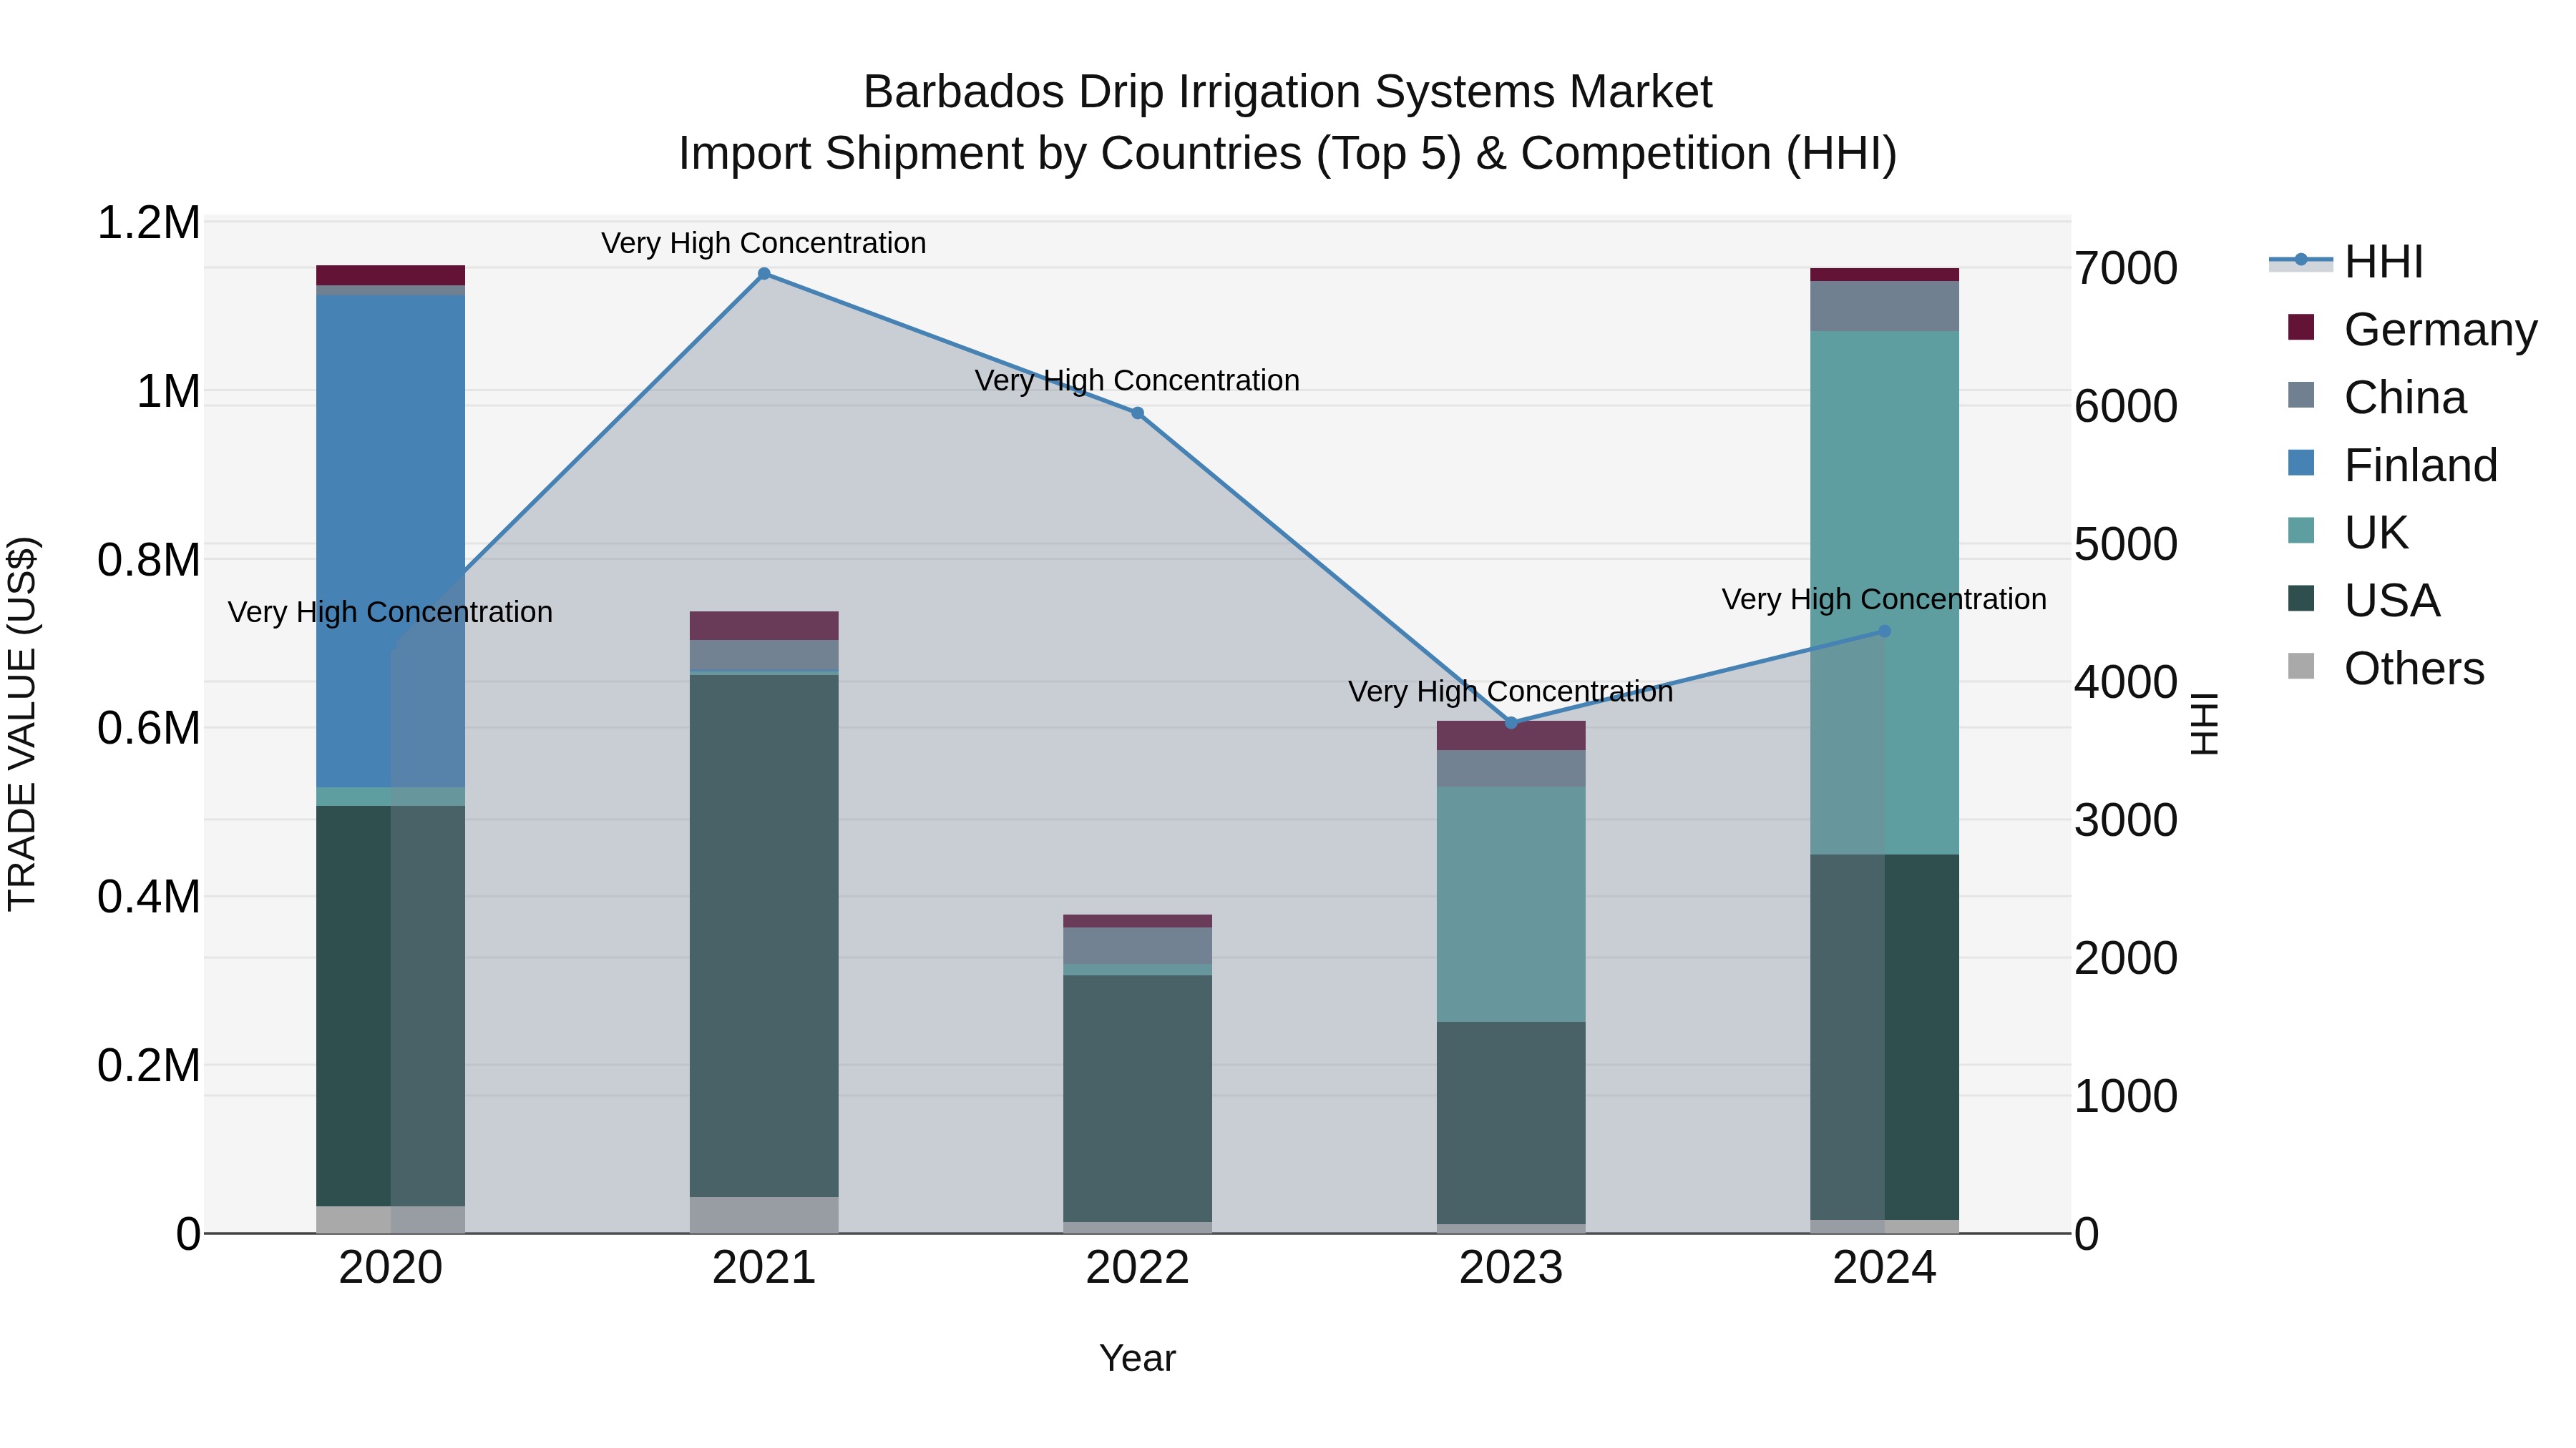The height and width of the screenshot is (1448, 2576).
Task: Click the 7000 HHI axis tick label
Action: [x=2126, y=269]
